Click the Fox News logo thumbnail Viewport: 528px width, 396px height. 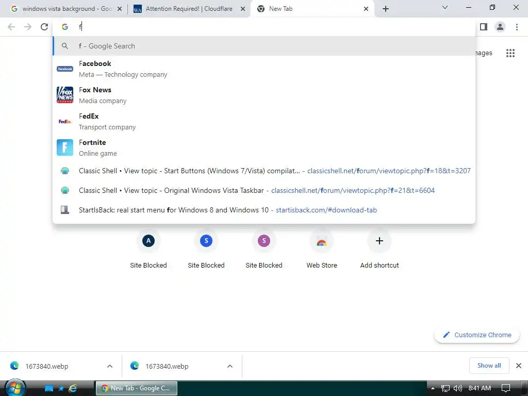coord(65,95)
